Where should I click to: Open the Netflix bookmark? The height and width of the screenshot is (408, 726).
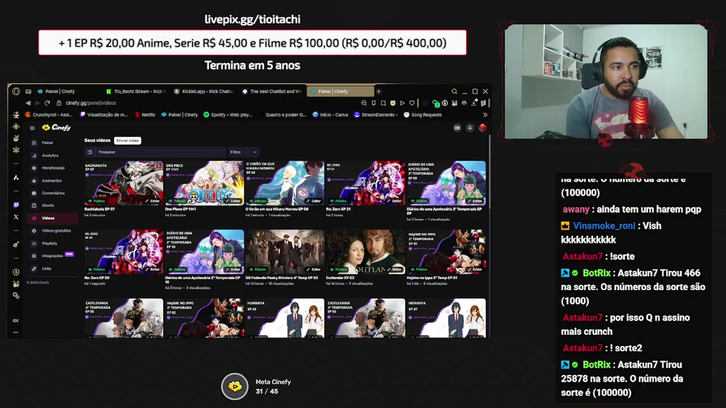[145, 114]
